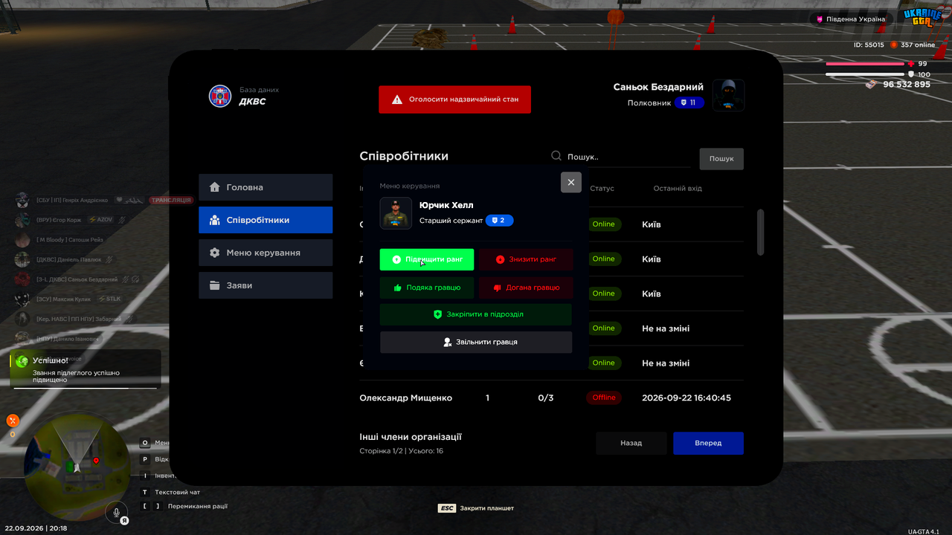The height and width of the screenshot is (535, 952).
Task: Click the employee list scrollbar
Action: point(760,233)
